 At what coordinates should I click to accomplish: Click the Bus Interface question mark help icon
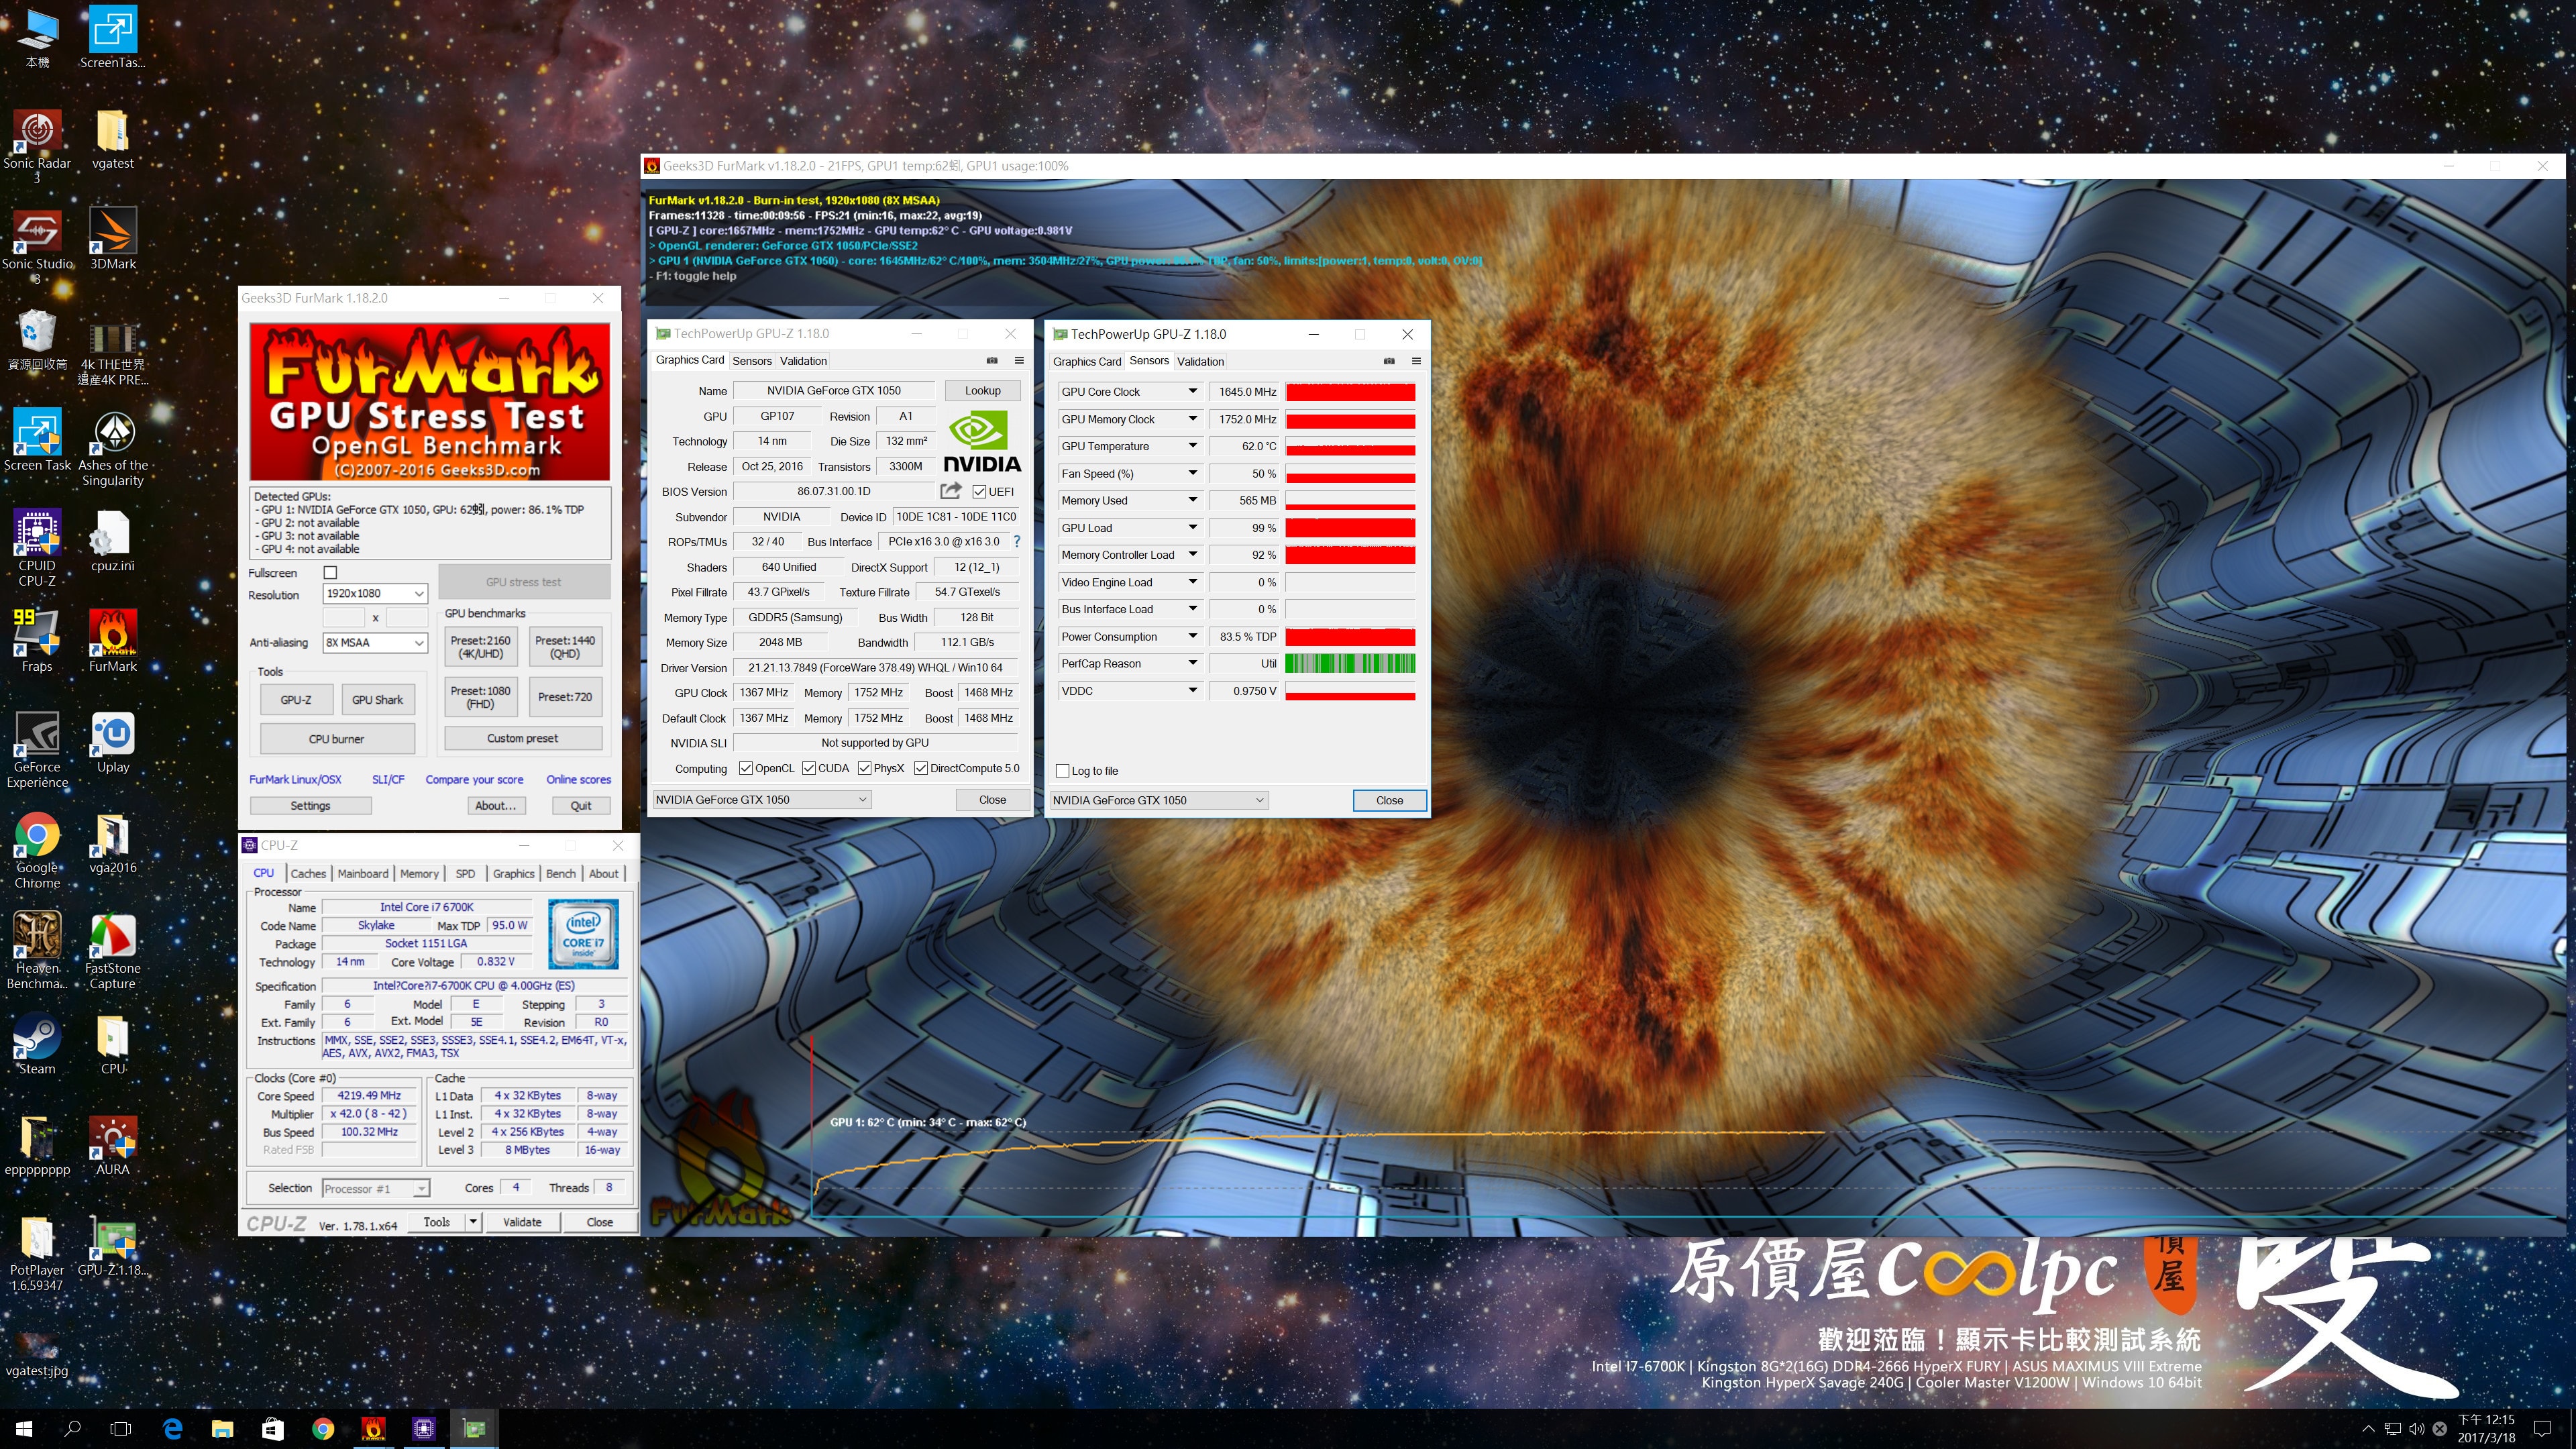pos(1017,541)
